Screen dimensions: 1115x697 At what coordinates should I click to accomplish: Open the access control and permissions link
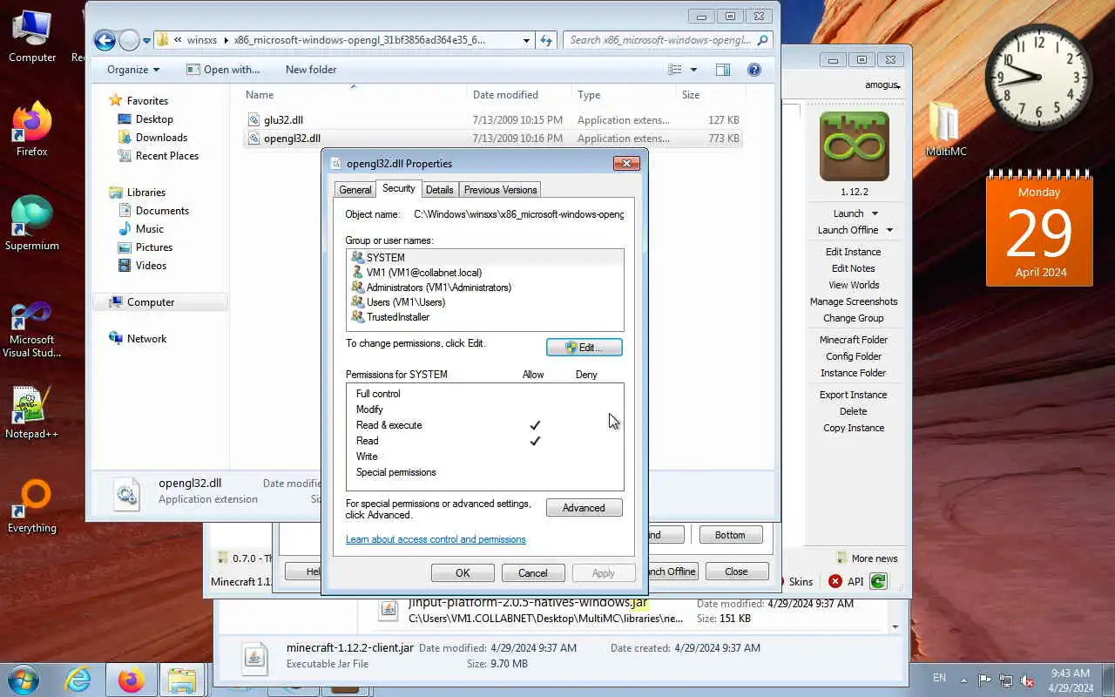pos(436,539)
